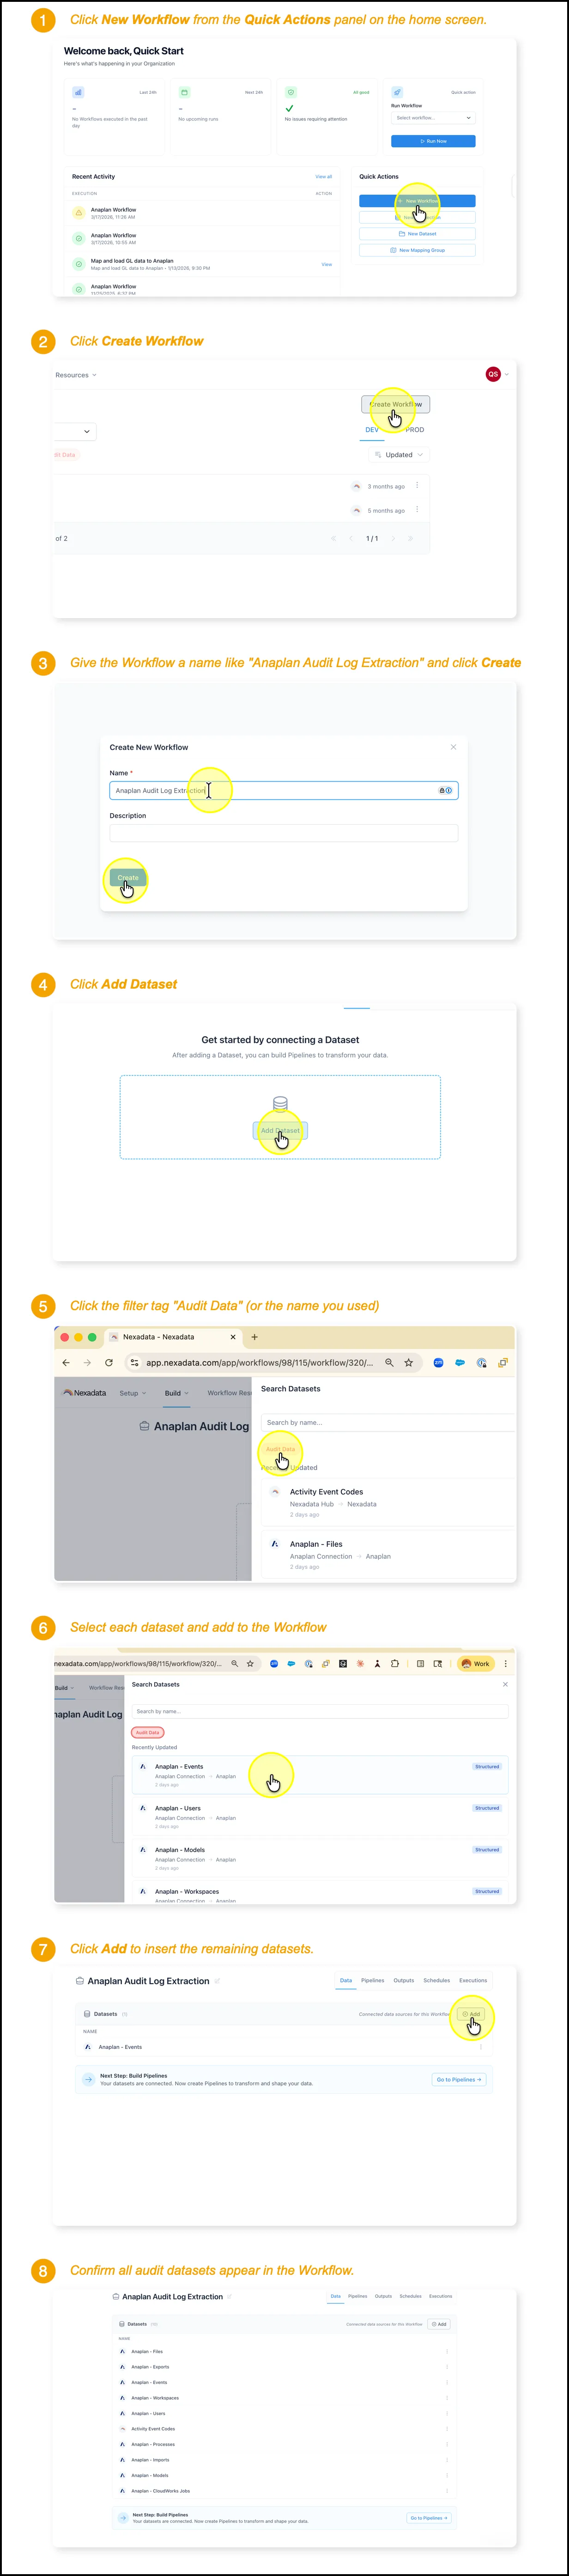Switch to the Schedules tab
This screenshot has height=2576, width=569.
click(436, 1980)
